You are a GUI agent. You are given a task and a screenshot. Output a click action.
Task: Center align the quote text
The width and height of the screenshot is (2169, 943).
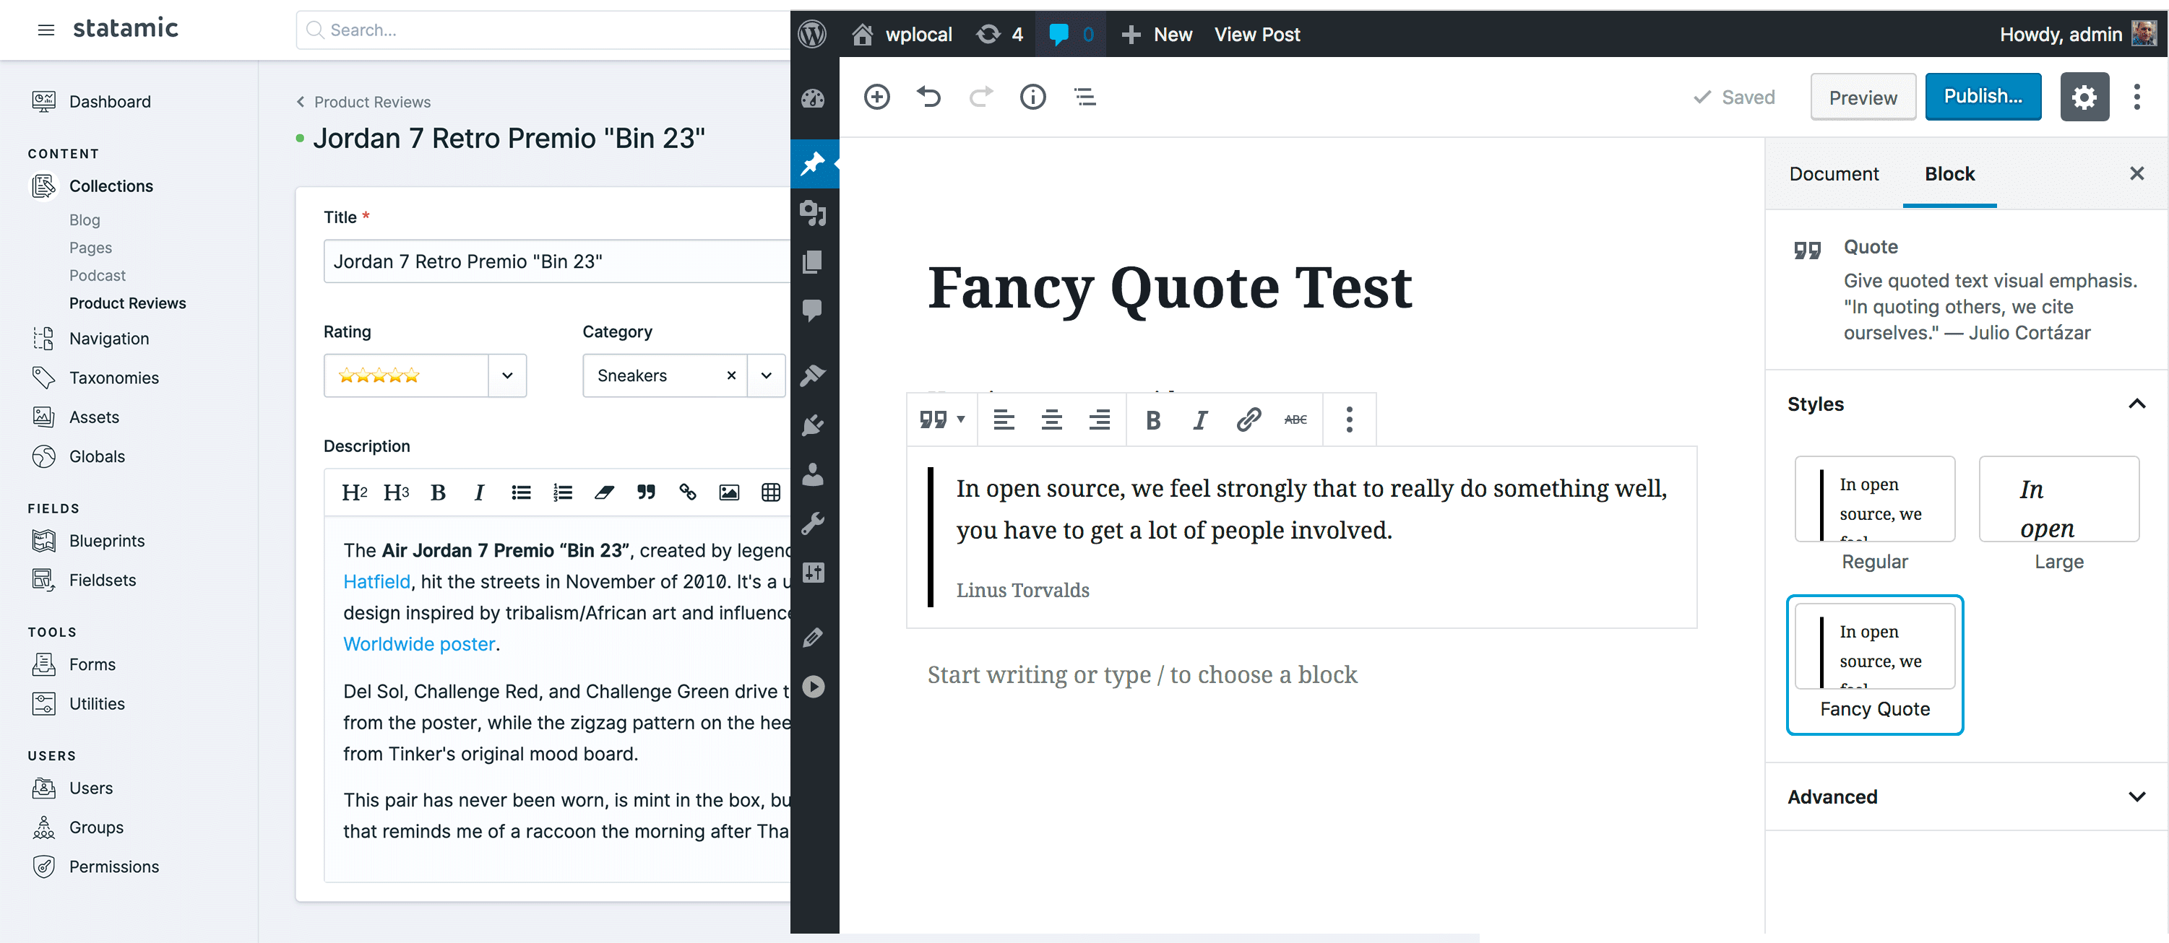tap(1051, 419)
